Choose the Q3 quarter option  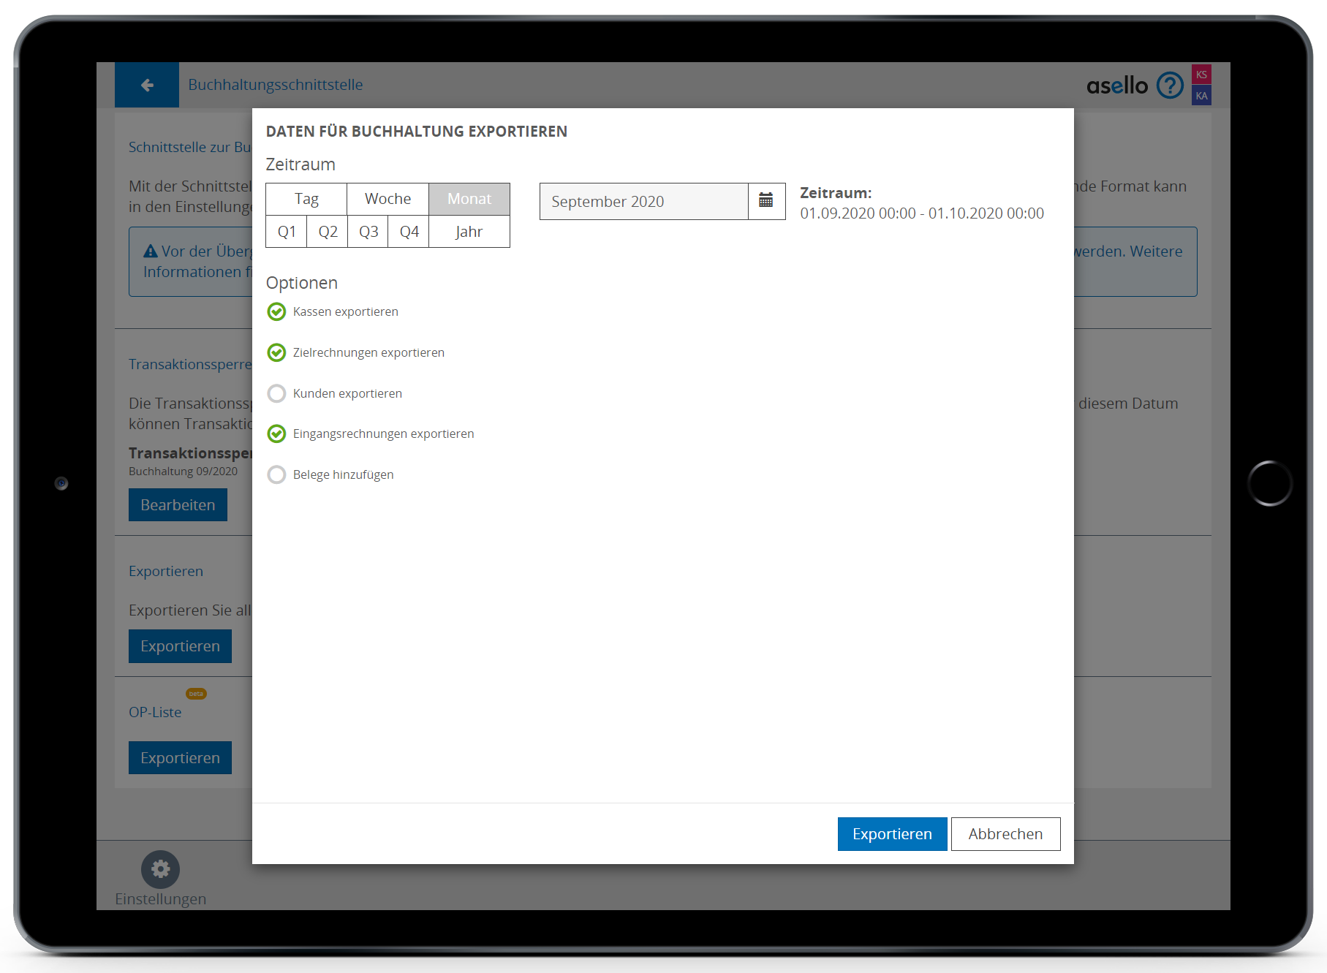tap(368, 232)
